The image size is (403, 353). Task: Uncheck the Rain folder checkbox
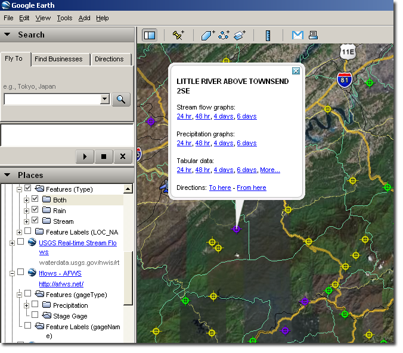click(35, 210)
